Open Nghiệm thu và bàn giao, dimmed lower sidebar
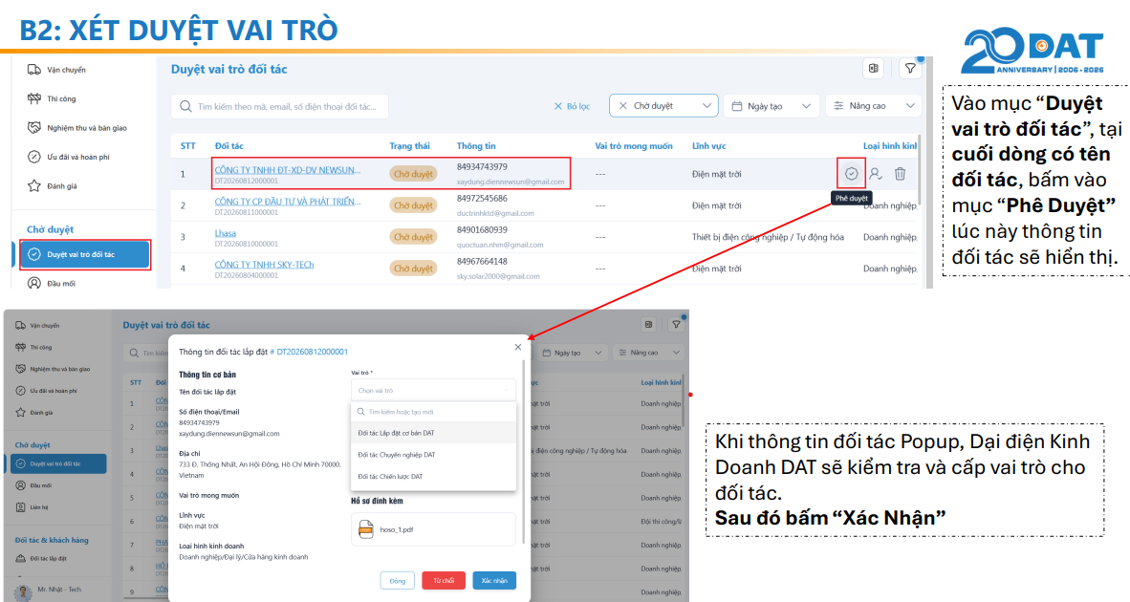This screenshot has width=1130, height=602. point(59,369)
